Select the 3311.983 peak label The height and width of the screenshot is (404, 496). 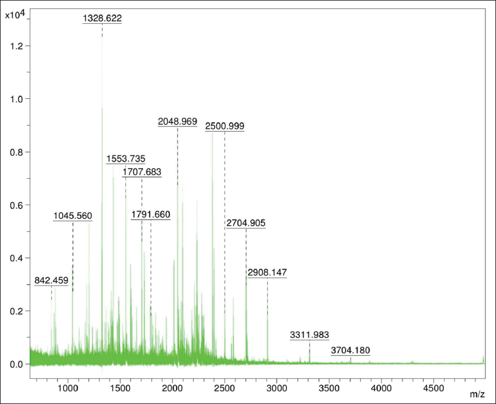[x=309, y=335]
